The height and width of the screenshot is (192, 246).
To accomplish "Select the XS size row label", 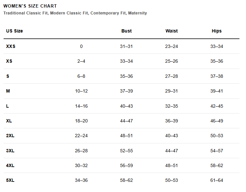I will coord(9,61).
